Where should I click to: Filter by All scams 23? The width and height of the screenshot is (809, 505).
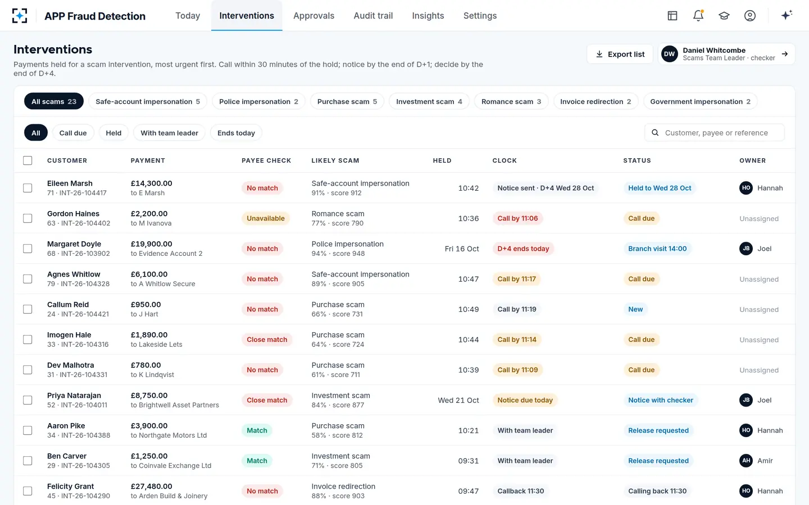coord(54,102)
